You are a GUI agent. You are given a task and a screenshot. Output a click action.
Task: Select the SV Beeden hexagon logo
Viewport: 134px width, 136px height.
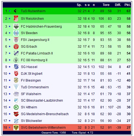pos(16,33)
